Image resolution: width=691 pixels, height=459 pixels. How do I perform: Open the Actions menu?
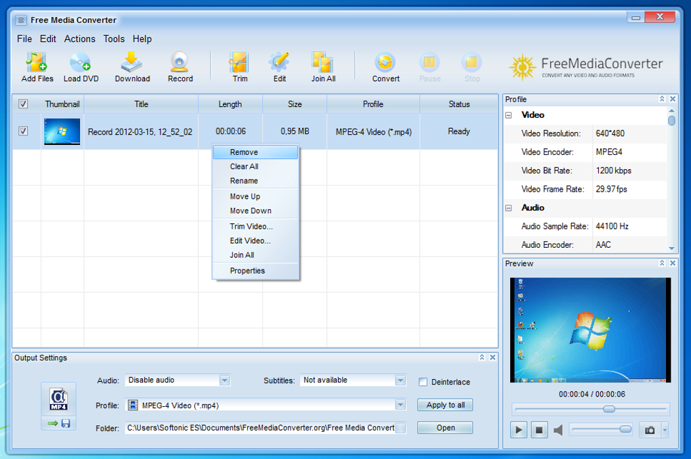click(80, 39)
